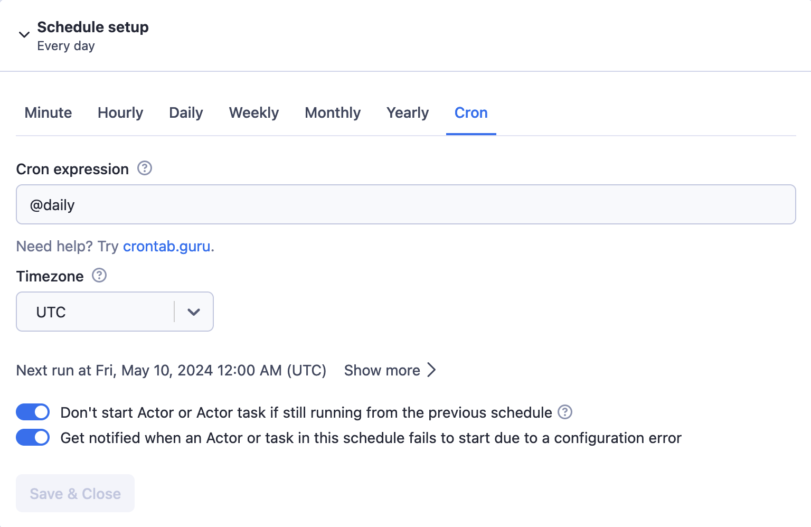The image size is (811, 527).
Task: Click the Cron expression help icon
Action: tap(145, 168)
